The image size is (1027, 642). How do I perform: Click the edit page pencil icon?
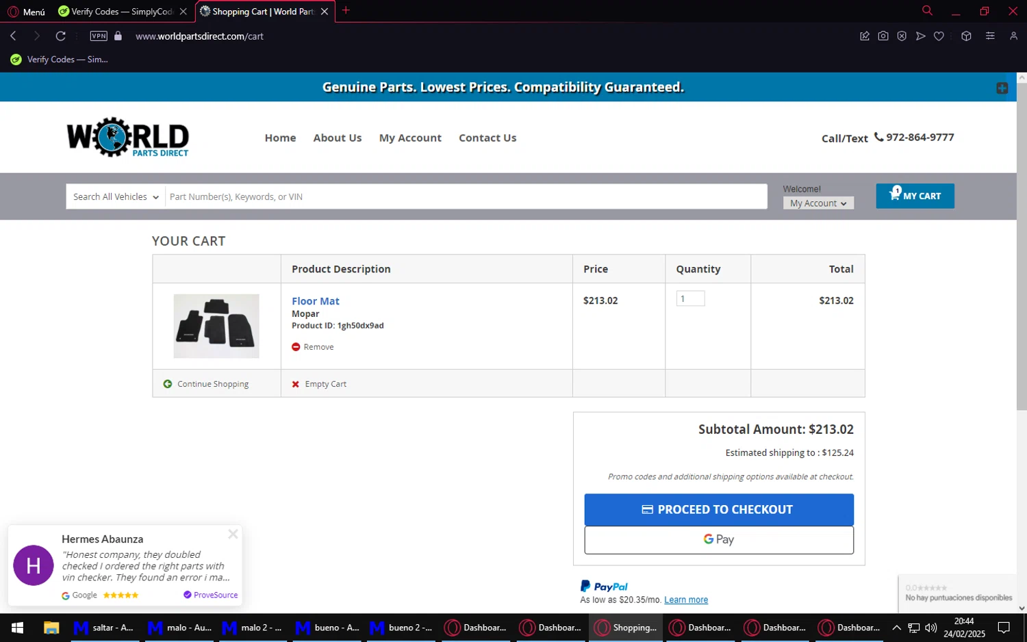tap(865, 36)
